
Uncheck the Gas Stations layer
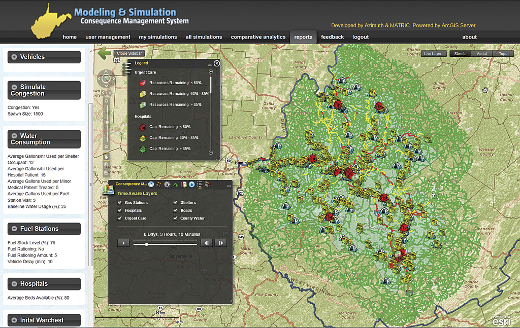pos(120,203)
